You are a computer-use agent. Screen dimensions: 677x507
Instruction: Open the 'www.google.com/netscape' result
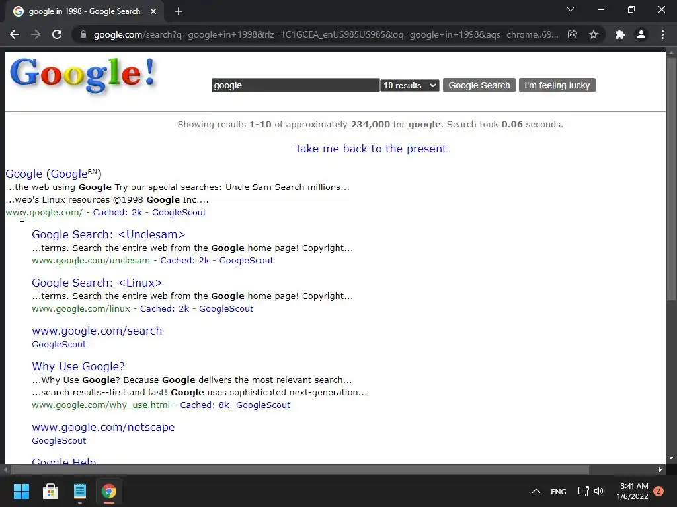click(x=103, y=427)
